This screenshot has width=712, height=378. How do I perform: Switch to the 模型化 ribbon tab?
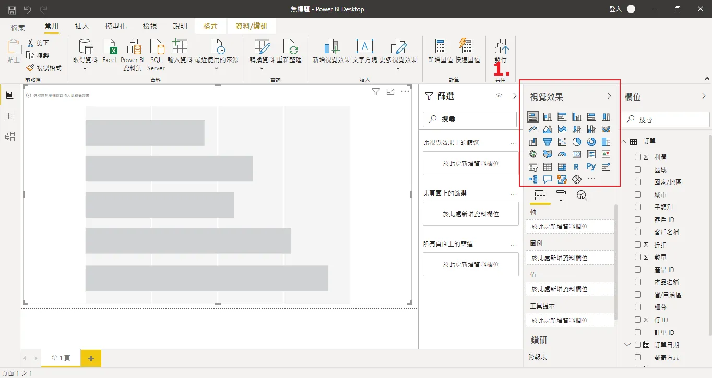pos(116,26)
